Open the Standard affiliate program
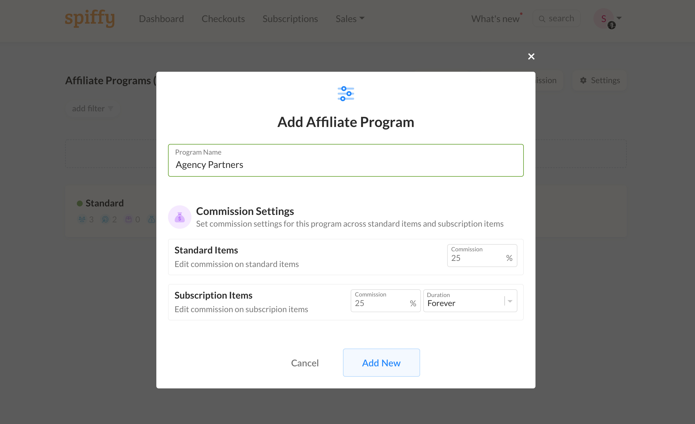The height and width of the screenshot is (424, 695). [104, 203]
